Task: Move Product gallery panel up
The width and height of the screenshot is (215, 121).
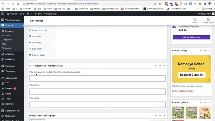Action: click(x=201, y=102)
